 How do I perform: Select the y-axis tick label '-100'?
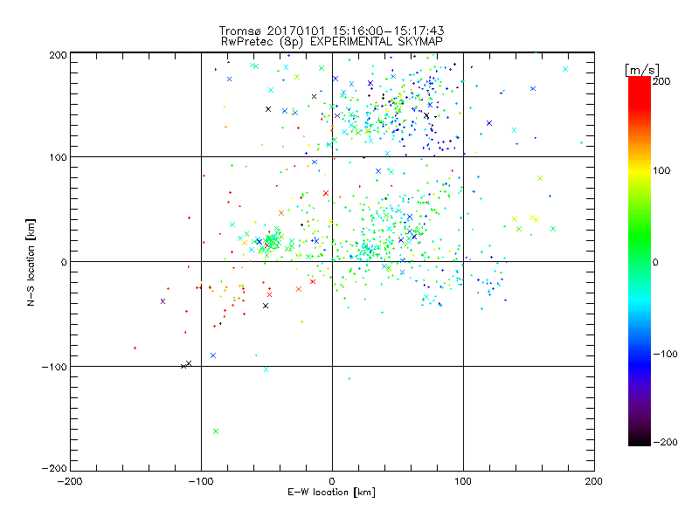click(x=54, y=367)
